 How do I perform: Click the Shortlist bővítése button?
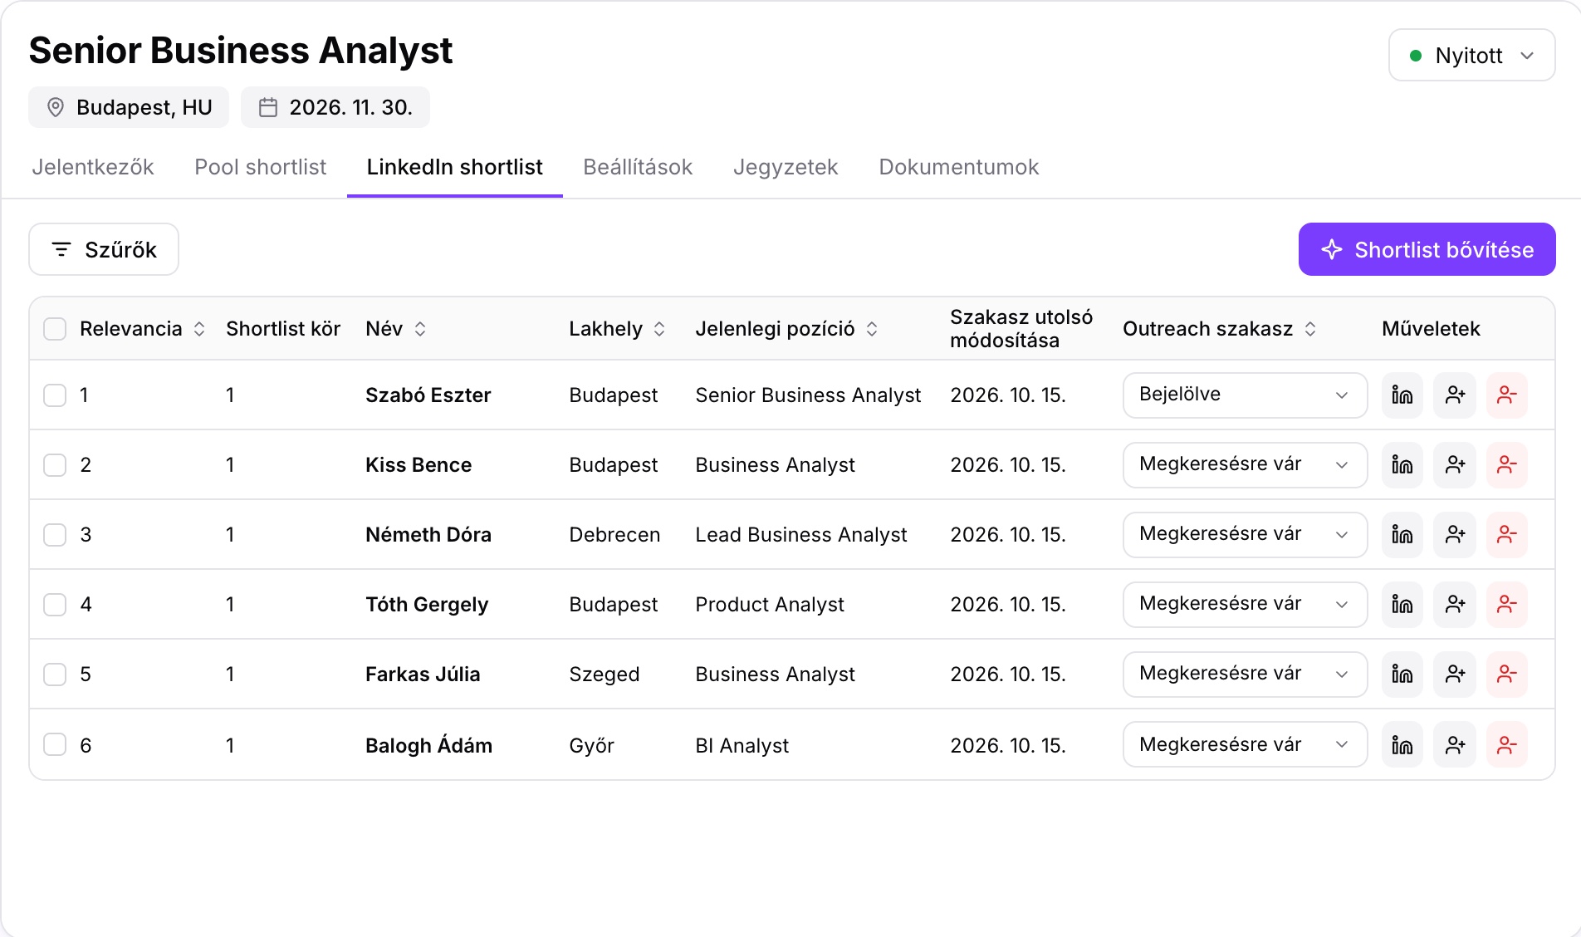pos(1427,249)
